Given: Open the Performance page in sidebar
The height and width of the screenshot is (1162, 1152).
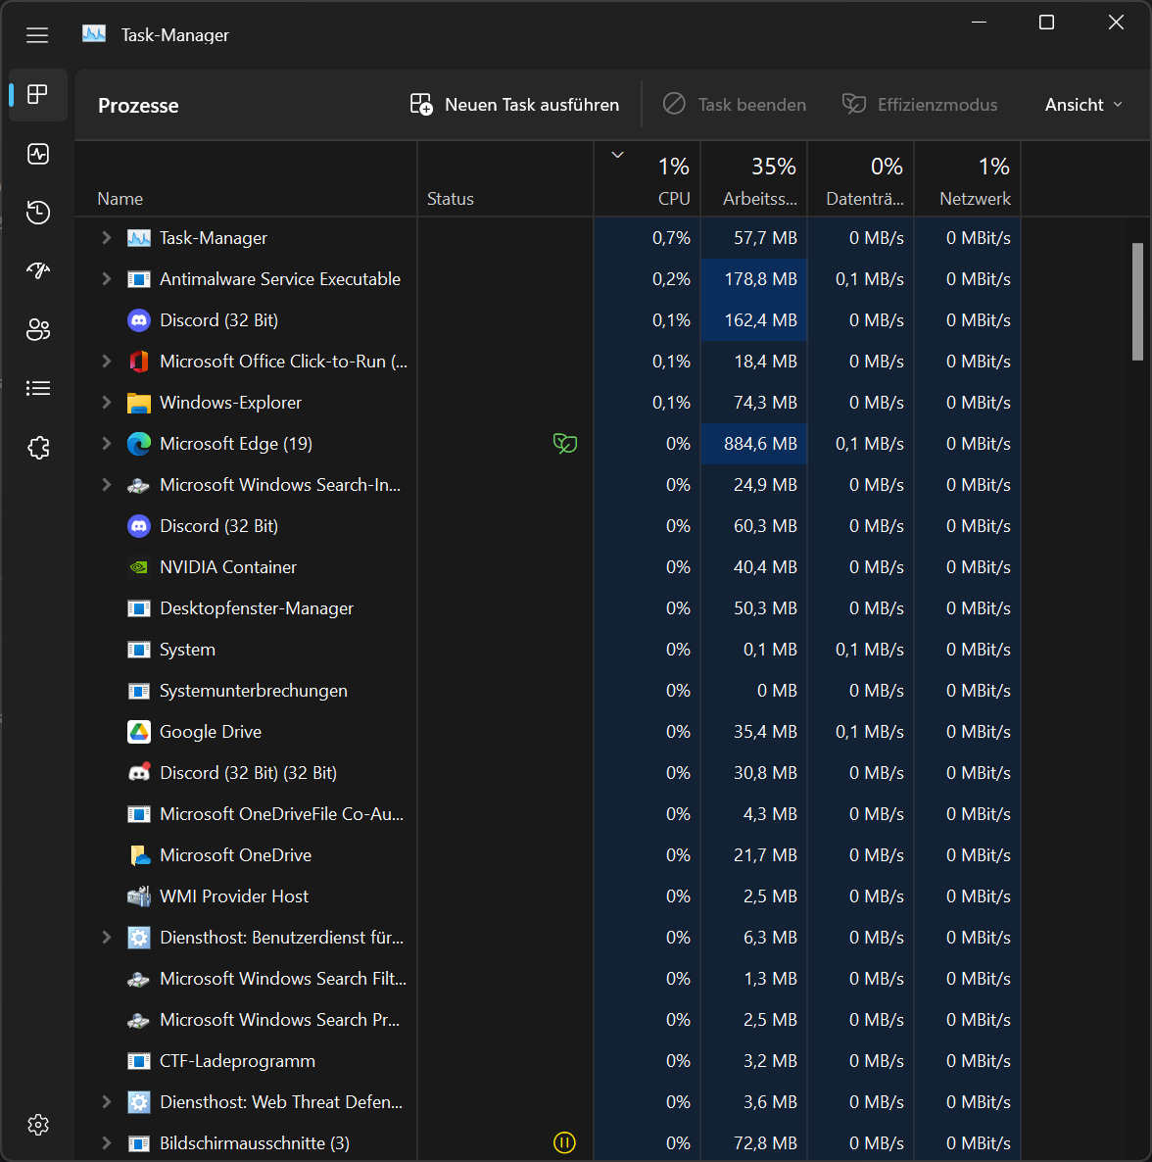Looking at the screenshot, I should (38, 154).
